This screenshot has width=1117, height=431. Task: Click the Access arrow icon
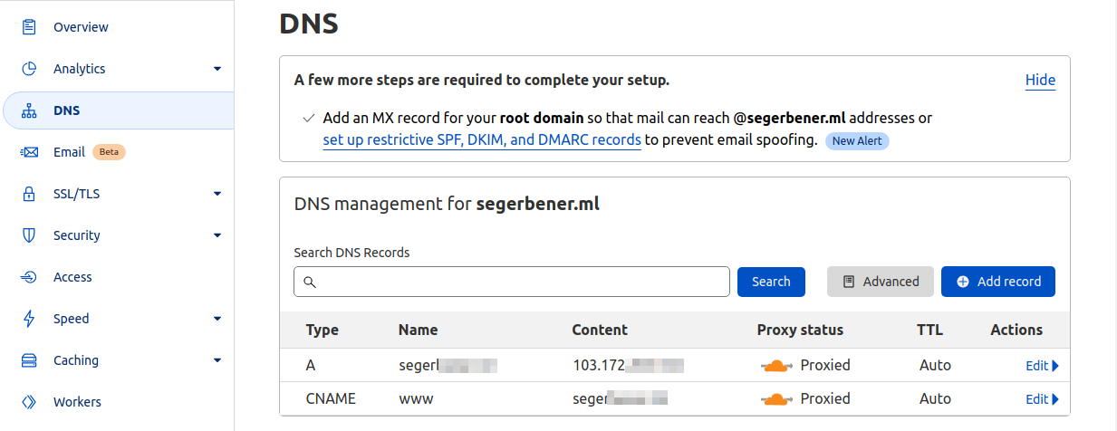tap(29, 277)
